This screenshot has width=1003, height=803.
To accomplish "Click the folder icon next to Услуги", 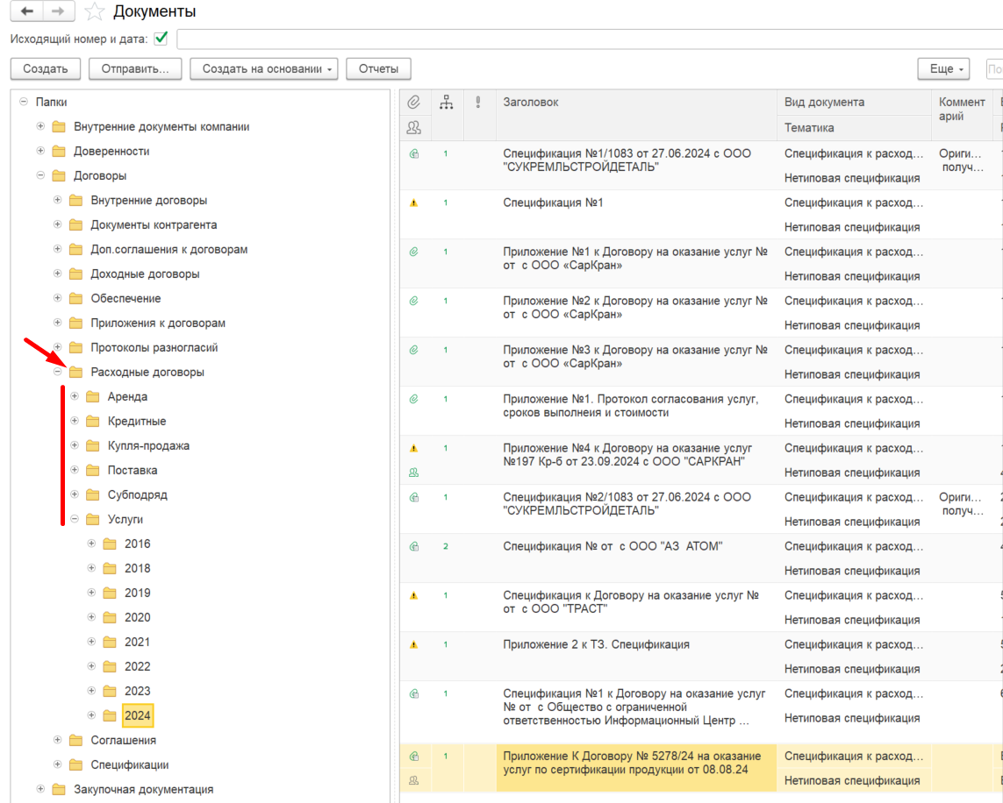I will tap(93, 519).
